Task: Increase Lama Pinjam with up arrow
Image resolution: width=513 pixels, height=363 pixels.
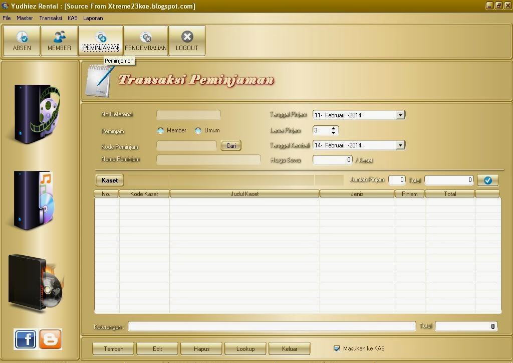Action: pyautogui.click(x=333, y=128)
